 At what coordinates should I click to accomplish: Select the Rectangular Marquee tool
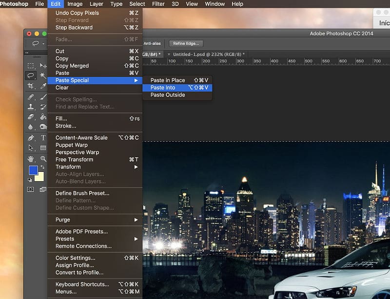pyautogui.click(x=31, y=66)
